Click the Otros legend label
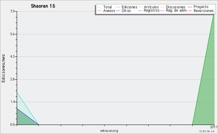The image size is (218, 134). (126, 11)
